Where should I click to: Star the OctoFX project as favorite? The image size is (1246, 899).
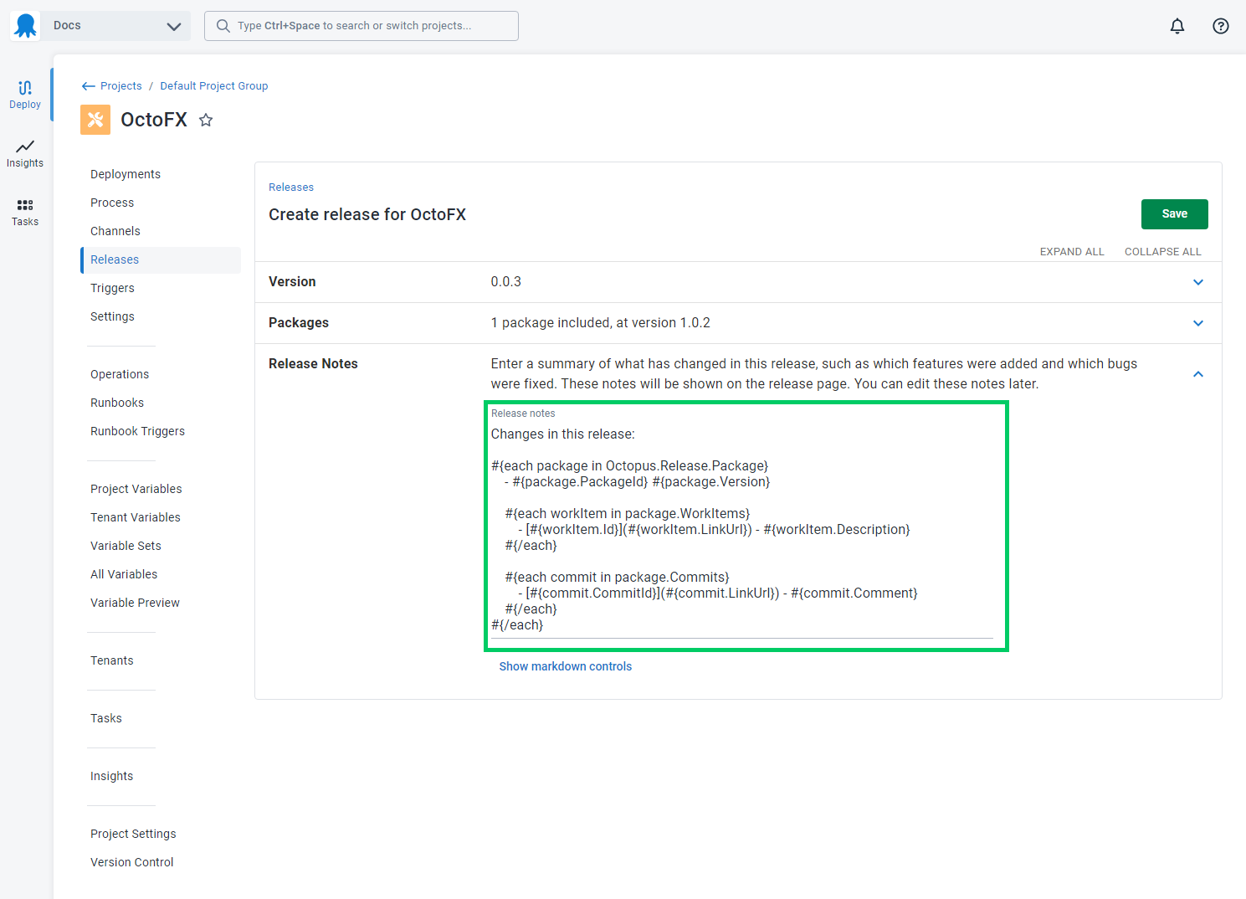pyautogui.click(x=206, y=121)
